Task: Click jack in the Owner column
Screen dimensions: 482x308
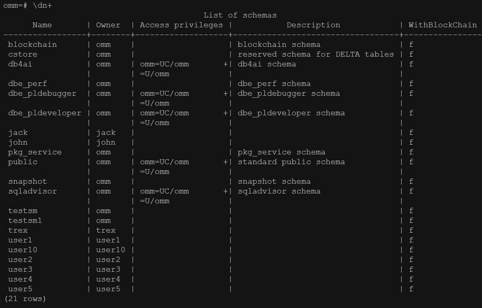Action: pos(106,133)
